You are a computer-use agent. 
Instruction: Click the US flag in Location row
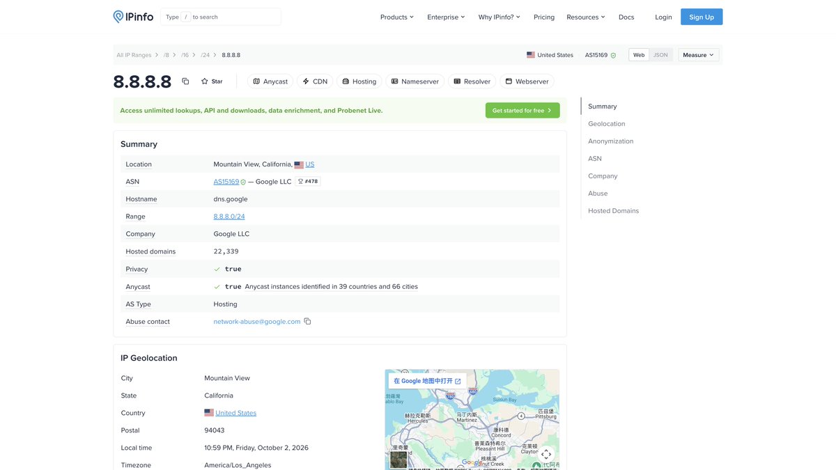tap(299, 165)
